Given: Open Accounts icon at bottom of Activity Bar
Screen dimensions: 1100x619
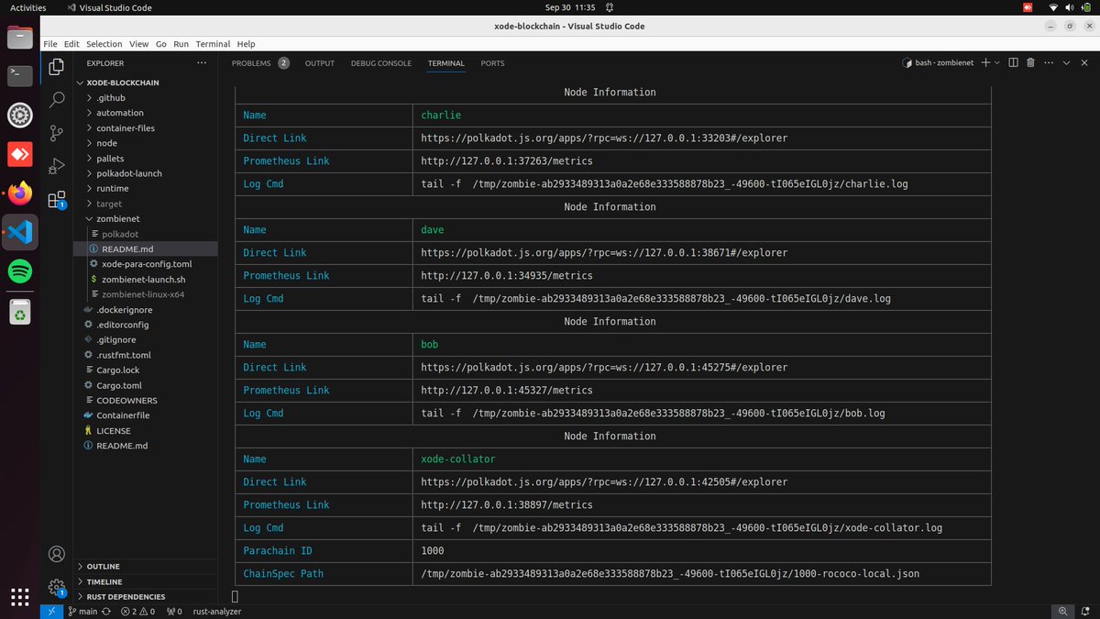Looking at the screenshot, I should point(57,554).
